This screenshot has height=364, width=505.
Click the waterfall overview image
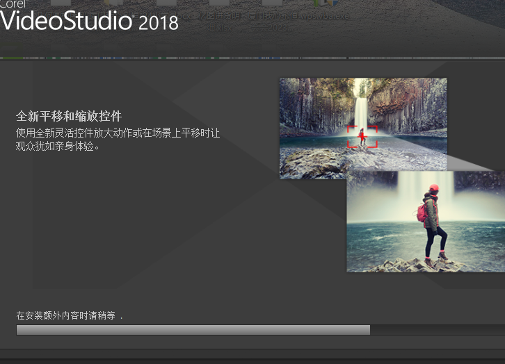point(363,129)
